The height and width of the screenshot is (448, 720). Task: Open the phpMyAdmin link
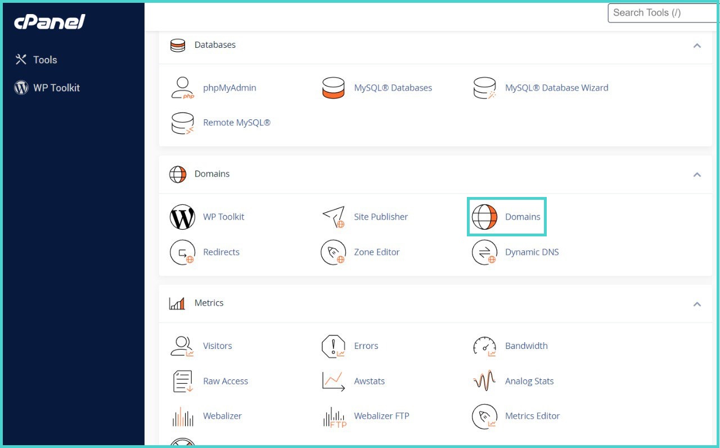tap(229, 88)
